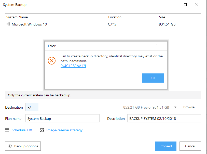
Task: Click the Description input field
Action: pyautogui.click(x=164, y=119)
